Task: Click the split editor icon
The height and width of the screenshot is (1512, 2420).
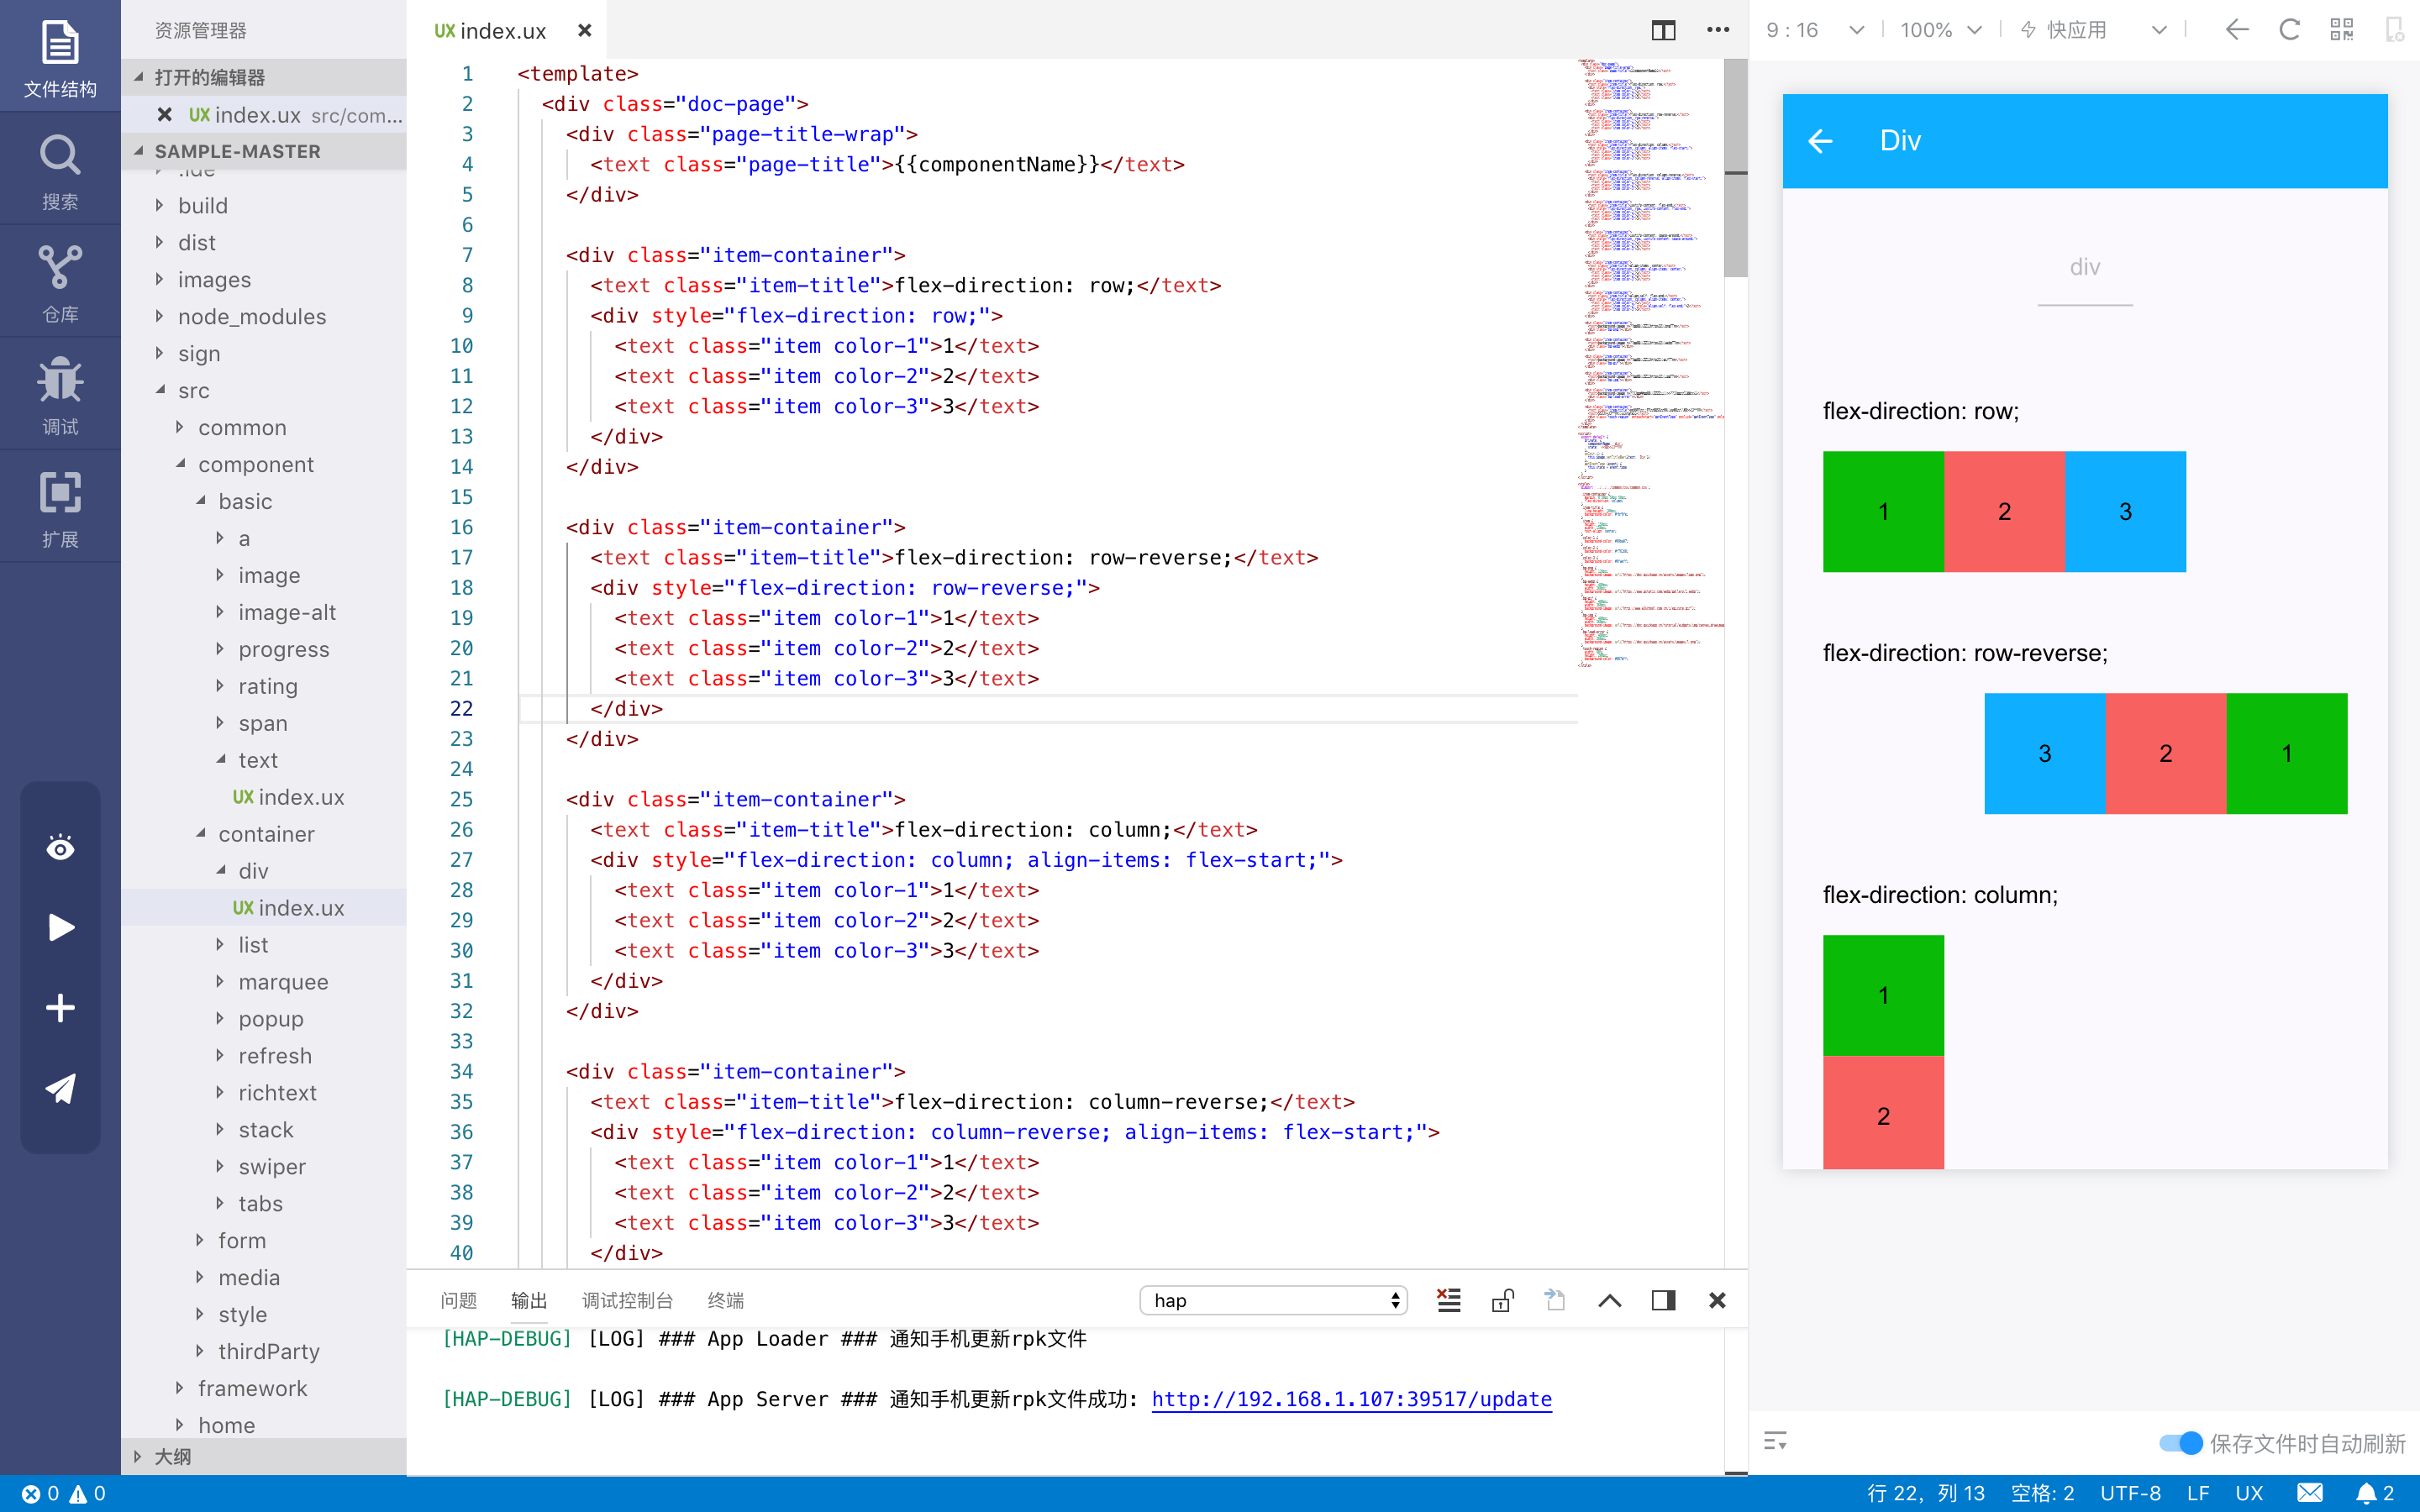Action: (x=1663, y=30)
